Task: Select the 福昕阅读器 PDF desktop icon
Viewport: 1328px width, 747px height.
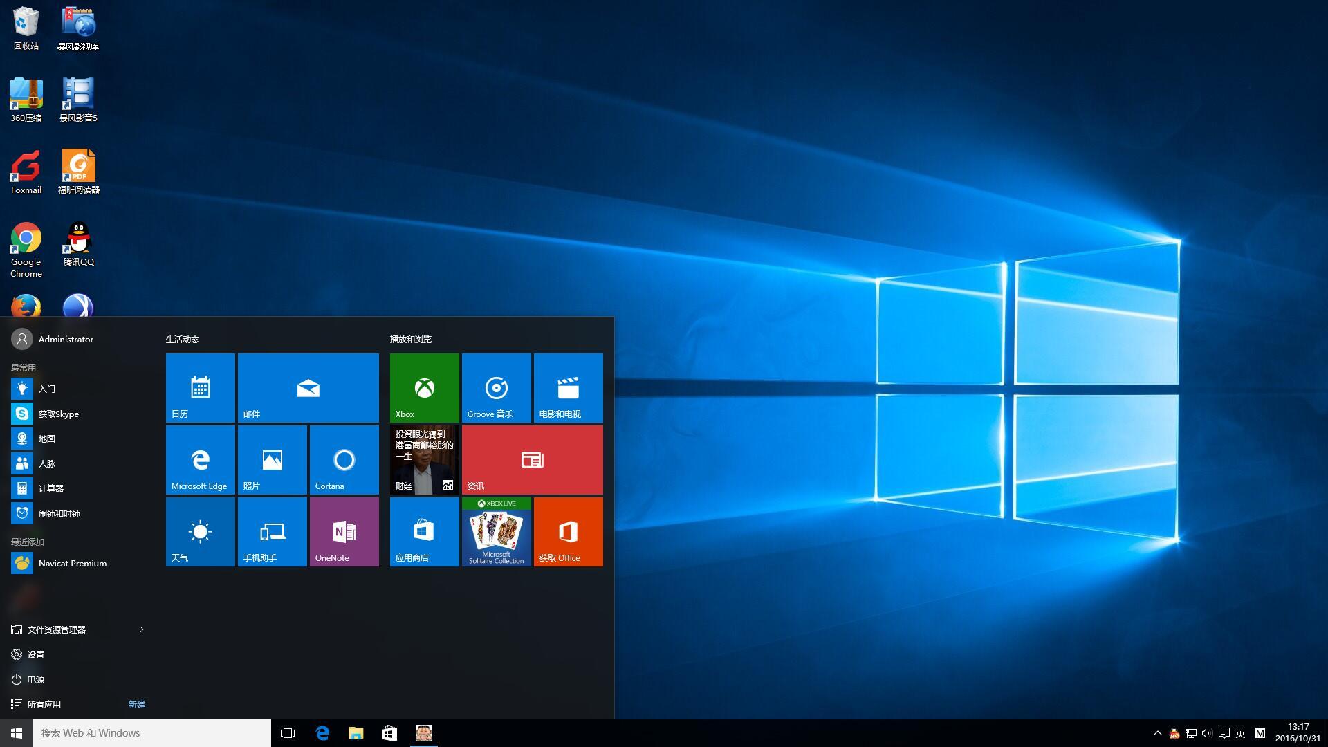Action: pyautogui.click(x=78, y=172)
